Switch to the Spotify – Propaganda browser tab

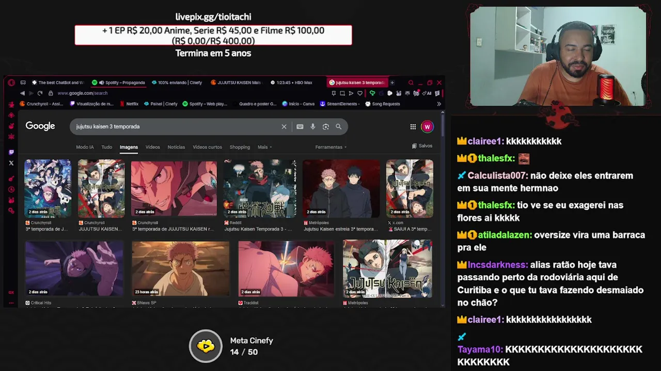click(118, 82)
